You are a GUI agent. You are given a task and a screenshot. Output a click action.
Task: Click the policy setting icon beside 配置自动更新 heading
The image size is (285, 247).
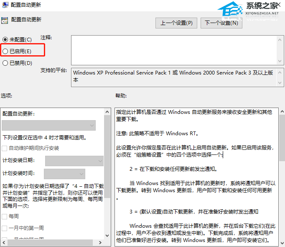tap(5, 21)
